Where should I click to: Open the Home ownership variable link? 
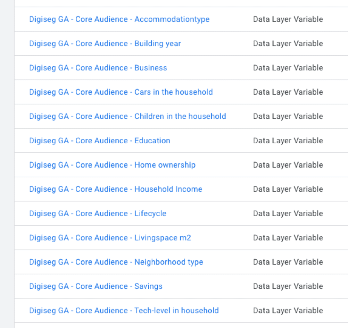pyautogui.click(x=112, y=165)
